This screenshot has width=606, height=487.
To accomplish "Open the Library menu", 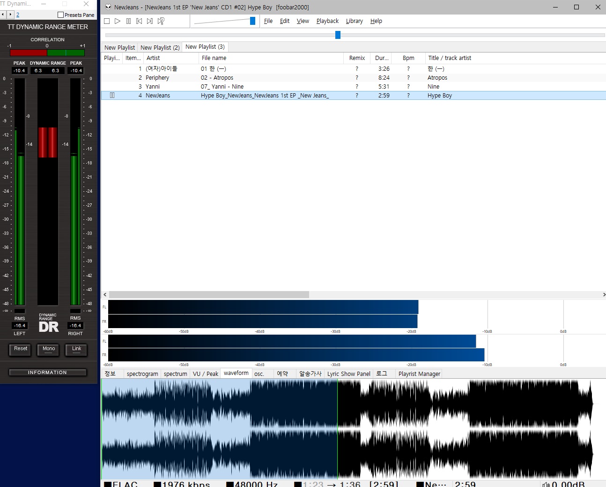I will [355, 21].
